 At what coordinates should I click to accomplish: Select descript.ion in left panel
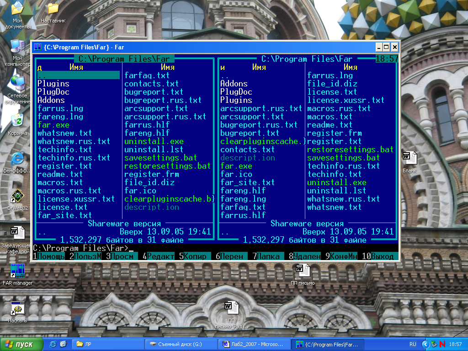[x=152, y=207]
